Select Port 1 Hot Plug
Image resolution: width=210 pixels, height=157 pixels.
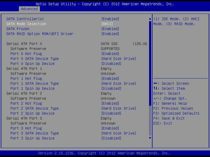pos(26,78)
